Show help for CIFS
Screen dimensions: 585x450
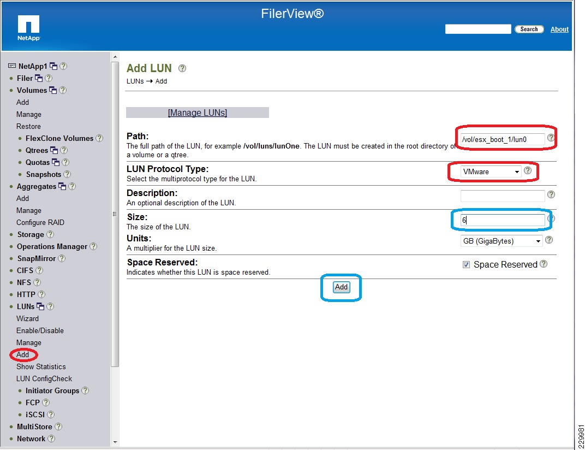[x=39, y=270]
